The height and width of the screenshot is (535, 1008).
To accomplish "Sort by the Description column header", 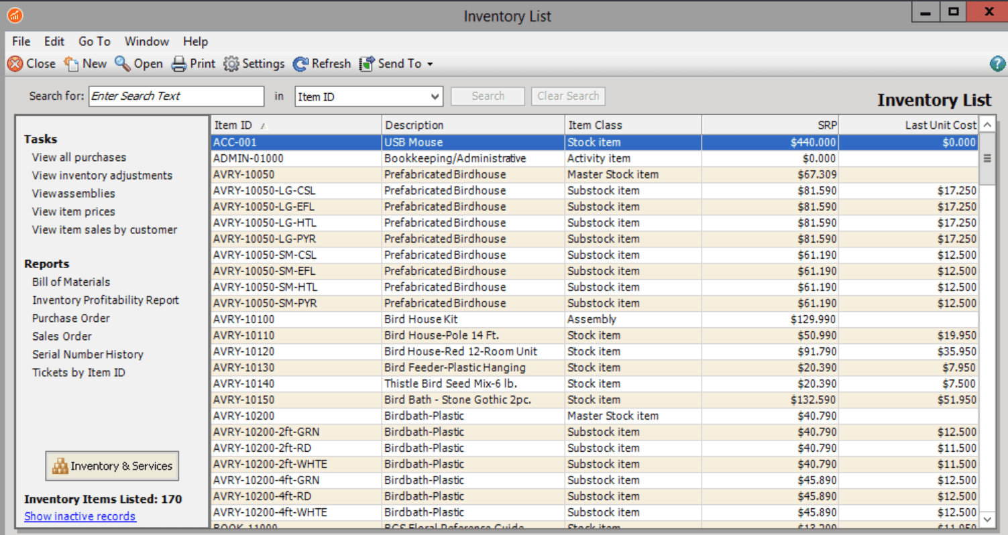I will pos(473,125).
